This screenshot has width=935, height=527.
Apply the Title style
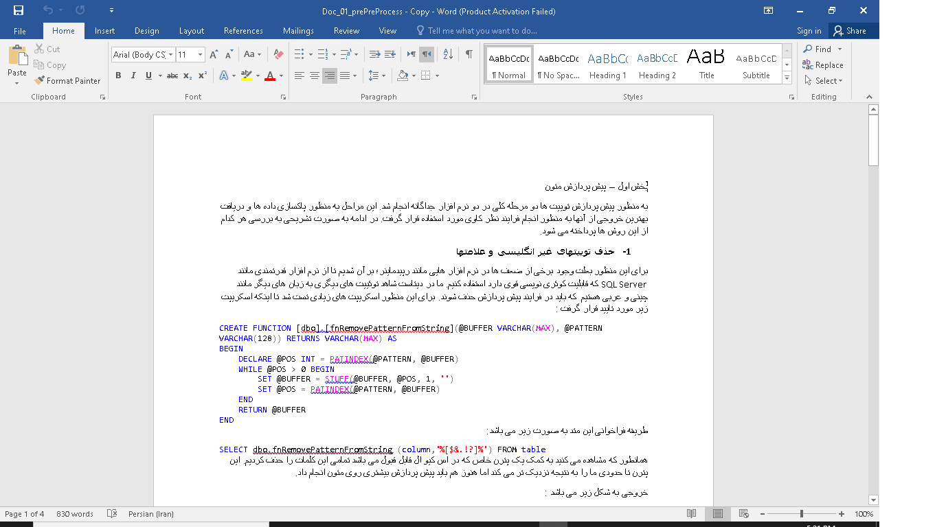(x=707, y=64)
